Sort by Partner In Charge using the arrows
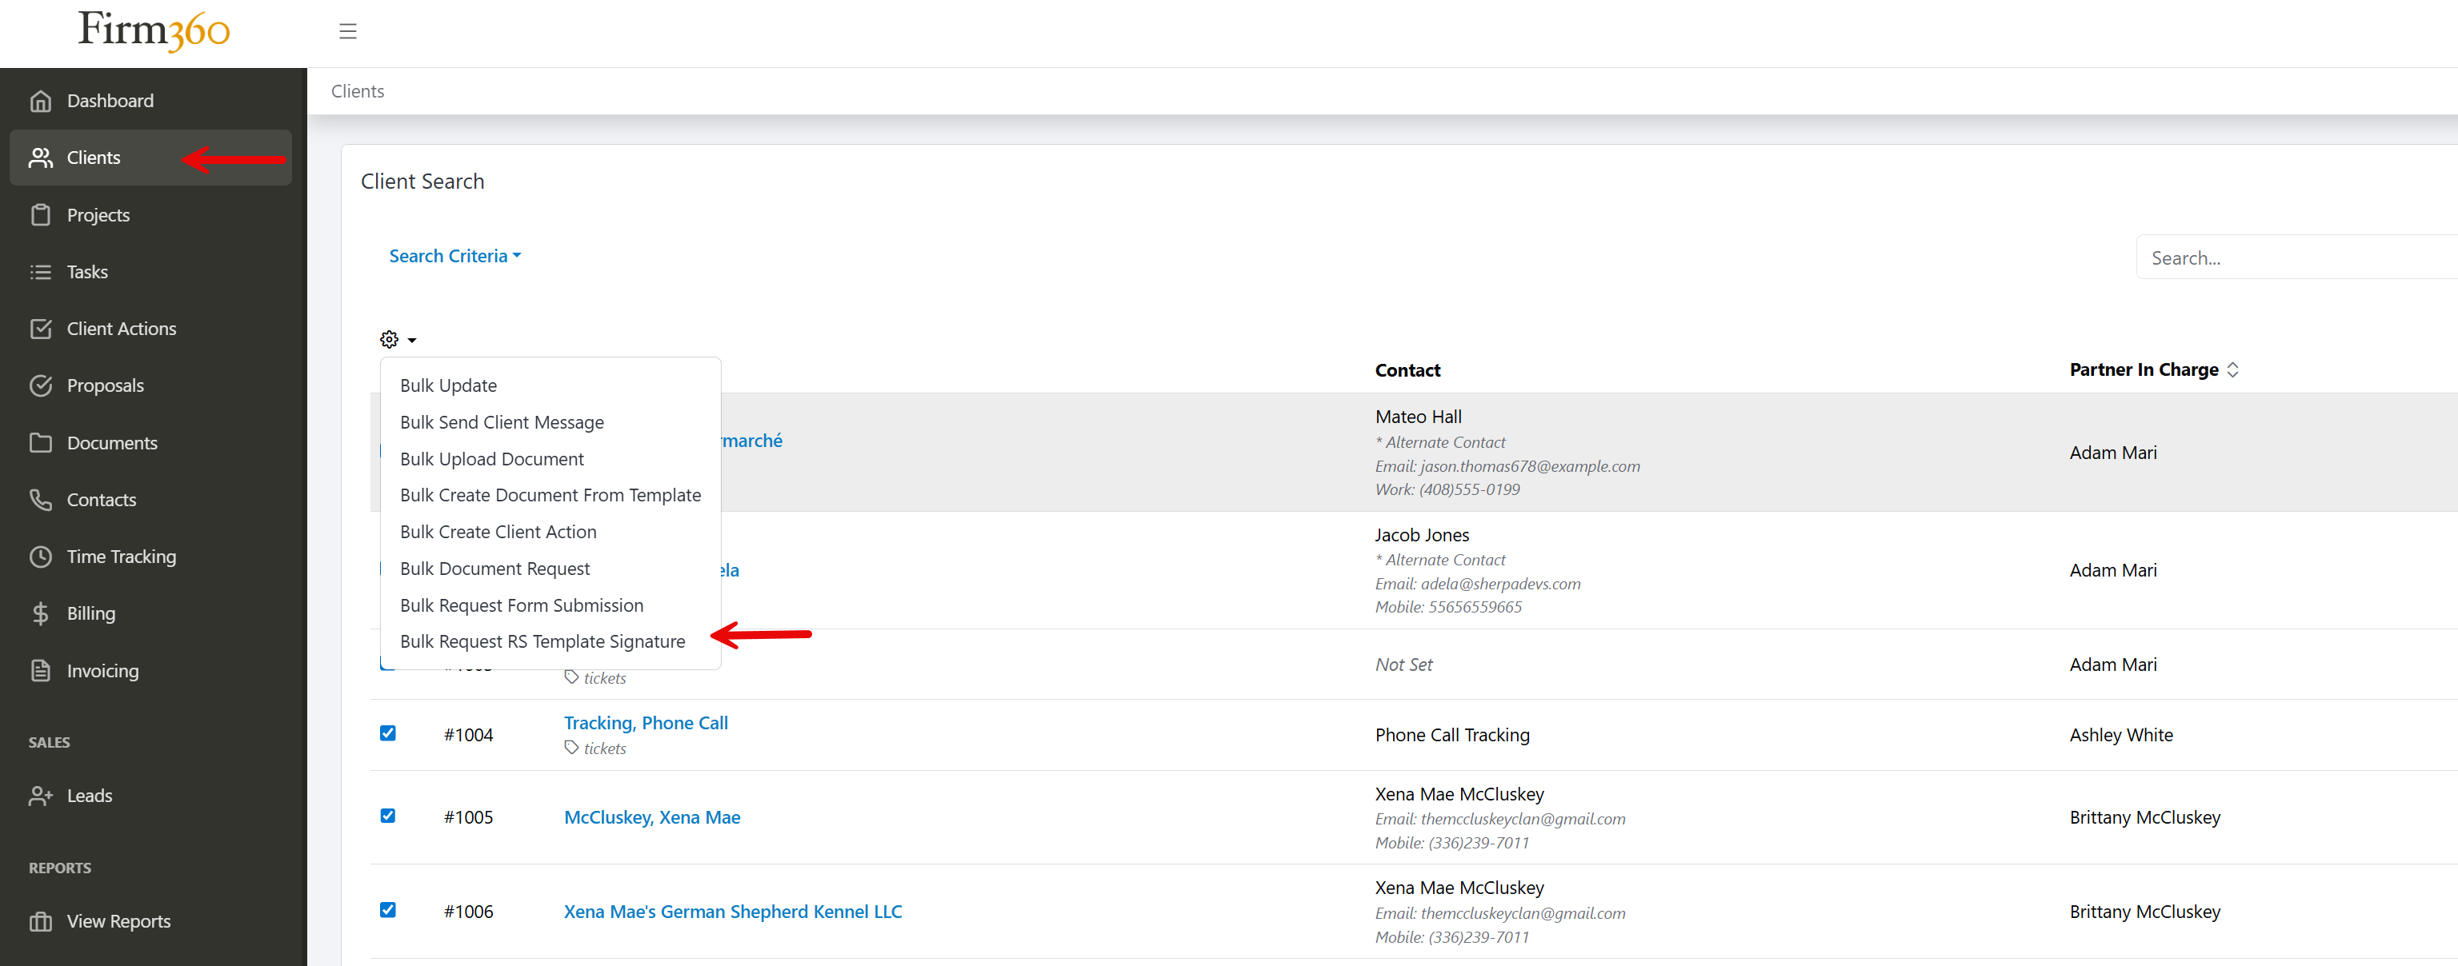Viewport: 2458px width, 966px height. (x=2233, y=370)
